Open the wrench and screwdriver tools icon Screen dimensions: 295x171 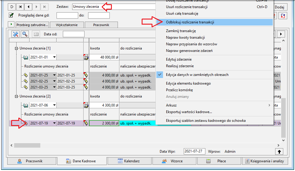point(15,34)
